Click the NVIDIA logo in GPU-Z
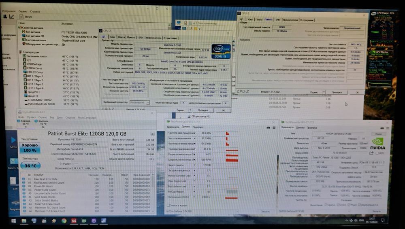The image size is (405, 229). click(x=377, y=144)
